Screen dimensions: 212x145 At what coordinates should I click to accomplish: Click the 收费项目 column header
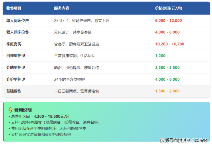click(x=14, y=8)
